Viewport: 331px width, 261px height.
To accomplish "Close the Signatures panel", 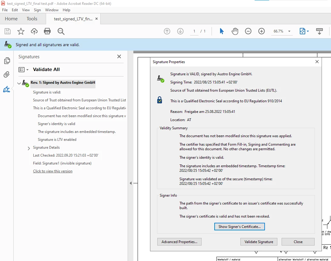I will pos(119,56).
